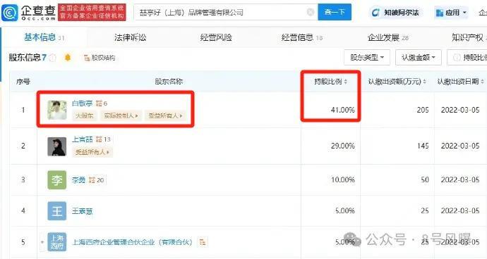This screenshot has width=487, height=259.
Task: Select the yellow hexagon badge next to 股东信息
Action: coord(68,57)
